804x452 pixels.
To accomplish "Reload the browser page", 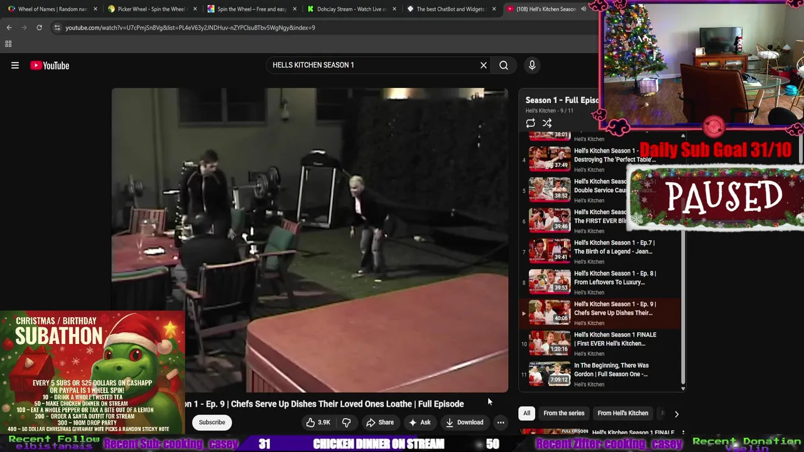I will [x=39, y=28].
